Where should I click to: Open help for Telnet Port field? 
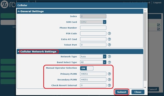[109, 45]
